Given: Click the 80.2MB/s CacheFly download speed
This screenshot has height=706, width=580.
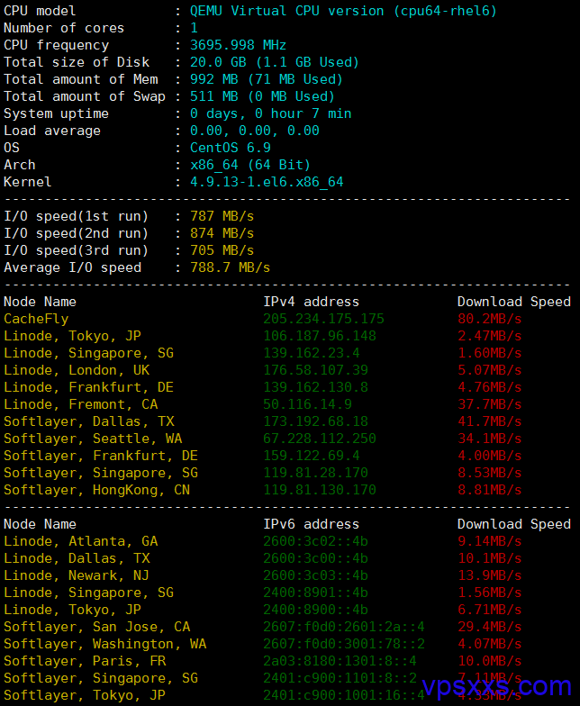Looking at the screenshot, I should pyautogui.click(x=490, y=319).
